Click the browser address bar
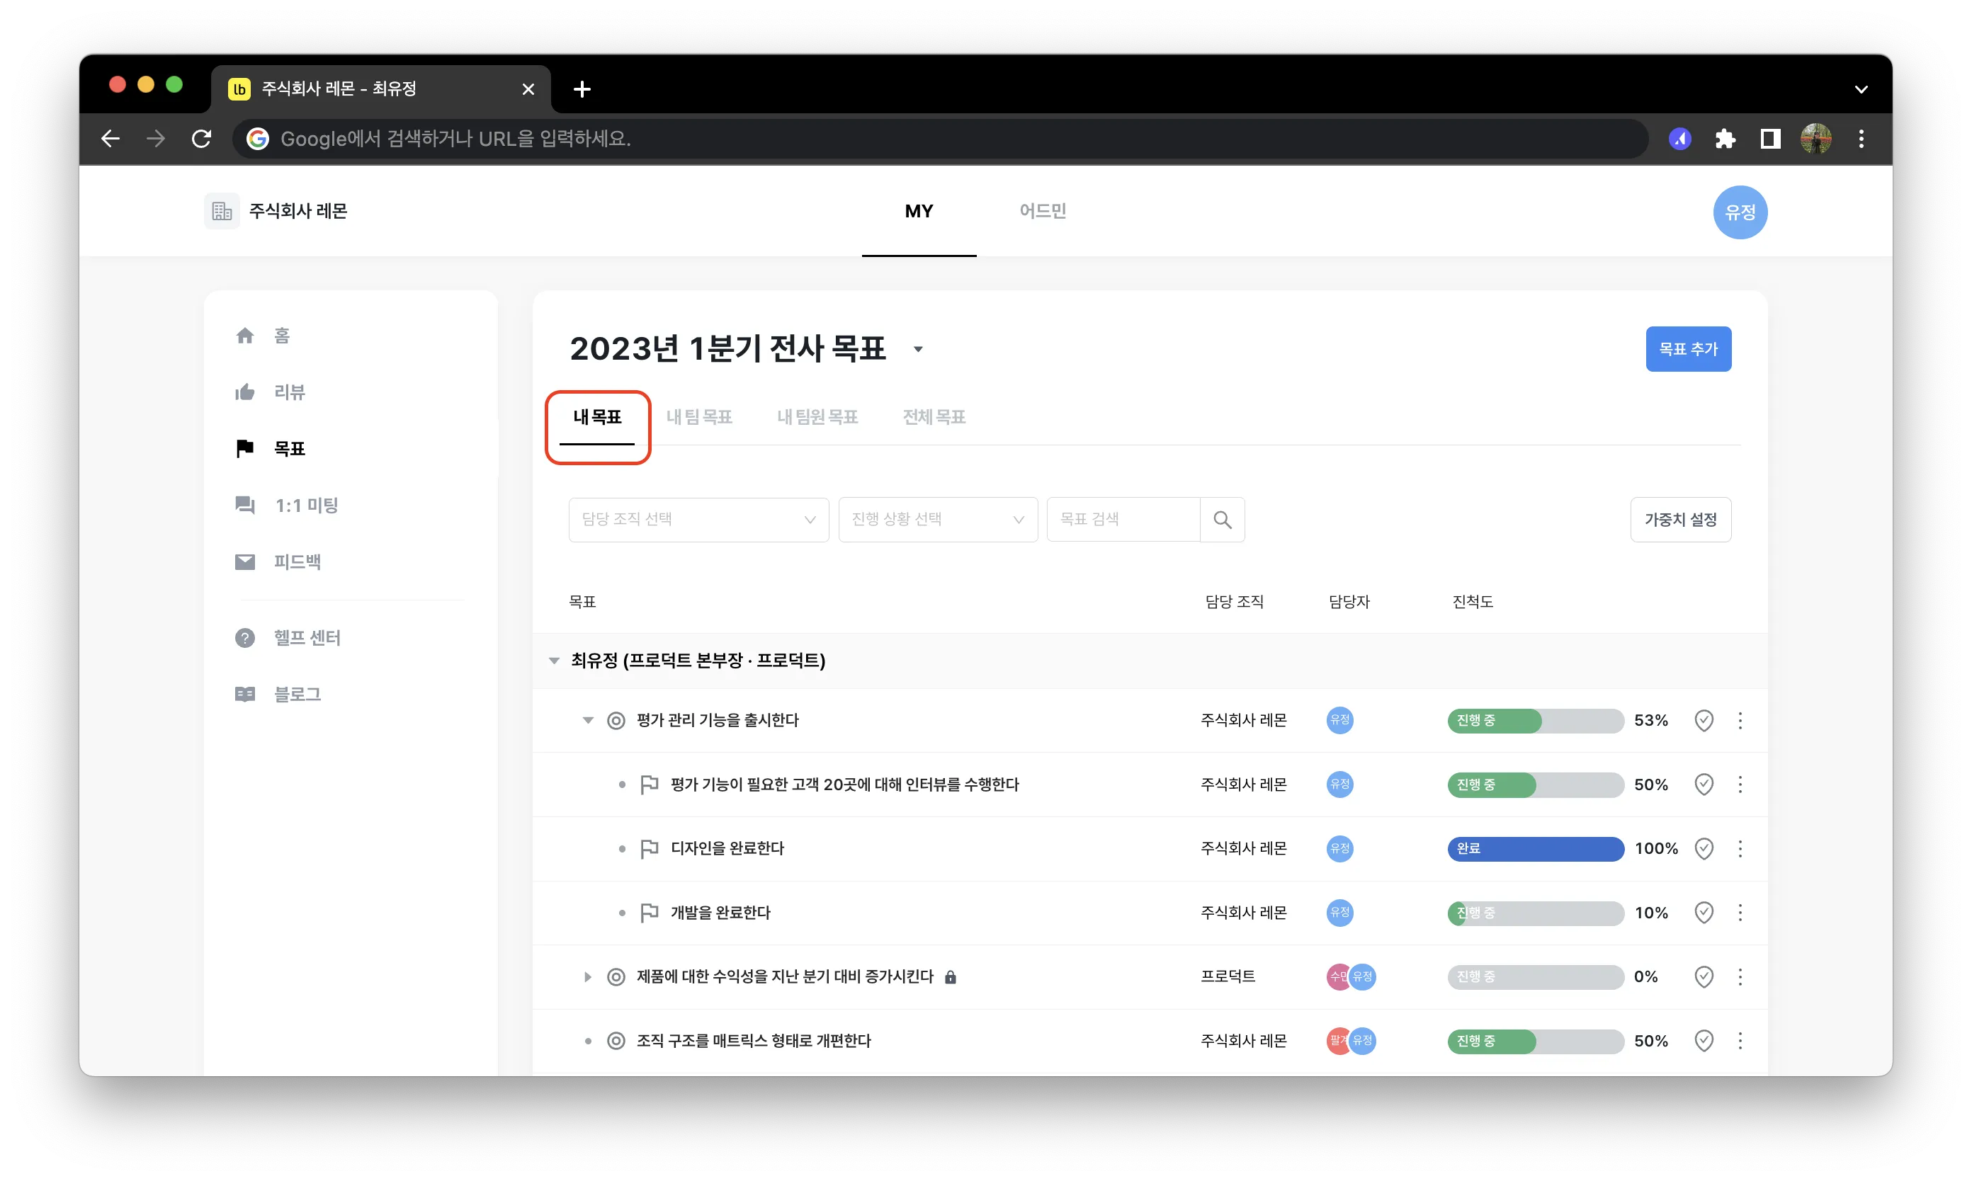 (939, 139)
